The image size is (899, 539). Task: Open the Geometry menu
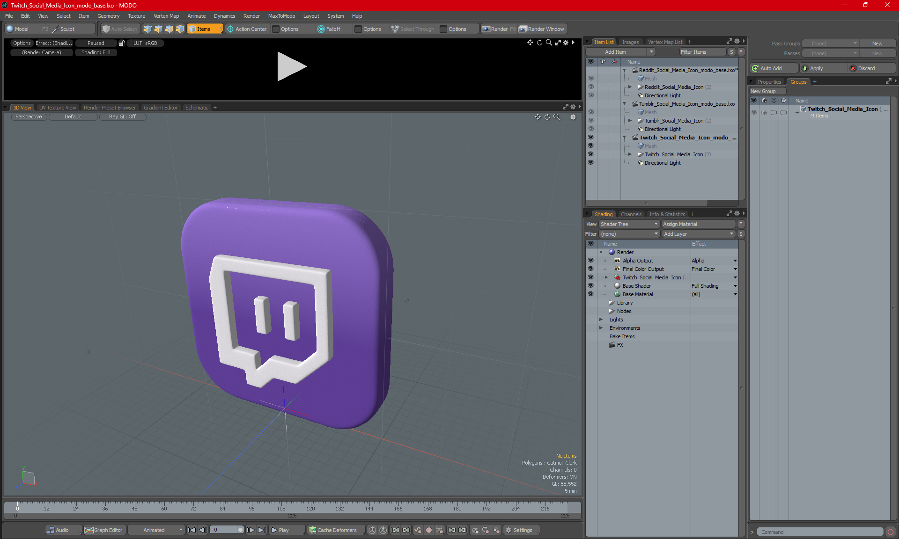point(108,16)
